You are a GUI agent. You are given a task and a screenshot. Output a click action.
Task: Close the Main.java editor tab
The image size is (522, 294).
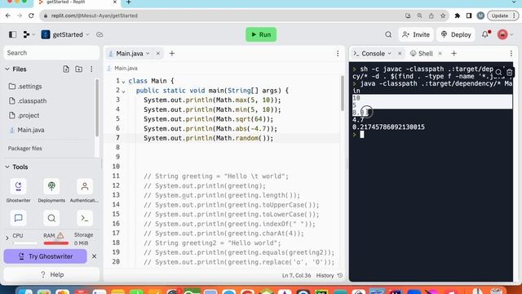click(x=158, y=53)
